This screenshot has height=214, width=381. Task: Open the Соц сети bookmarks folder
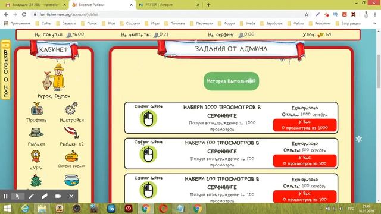coord(130,23)
